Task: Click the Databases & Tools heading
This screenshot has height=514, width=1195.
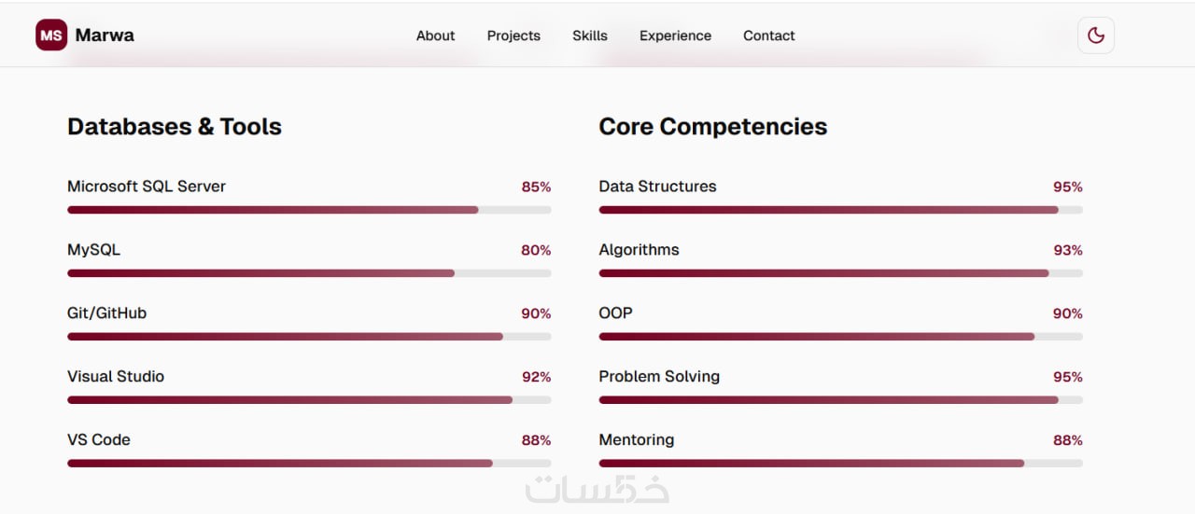Action: (x=175, y=127)
